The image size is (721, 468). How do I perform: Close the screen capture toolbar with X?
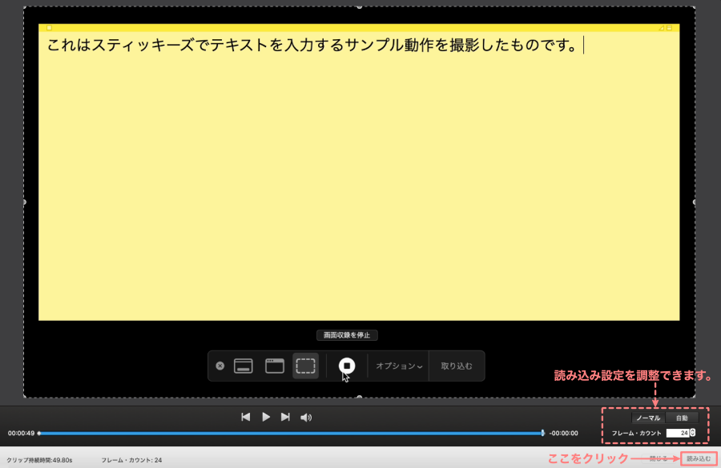click(x=220, y=366)
